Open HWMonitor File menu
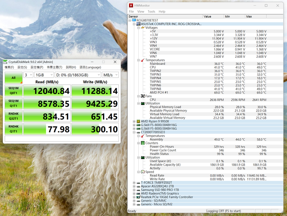287x216 pixels. (131, 11)
